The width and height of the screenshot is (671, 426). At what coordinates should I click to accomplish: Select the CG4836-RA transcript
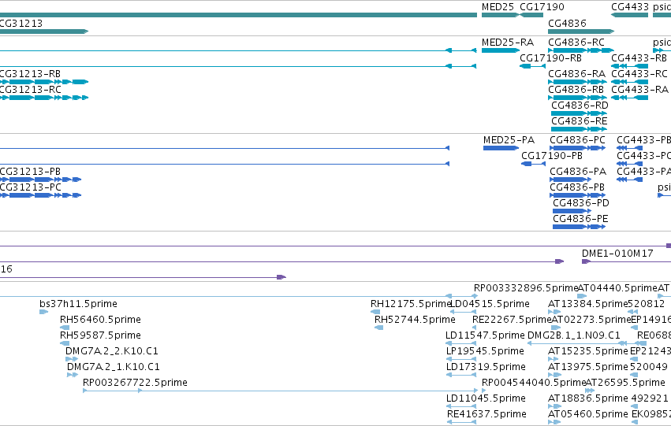[x=577, y=82]
